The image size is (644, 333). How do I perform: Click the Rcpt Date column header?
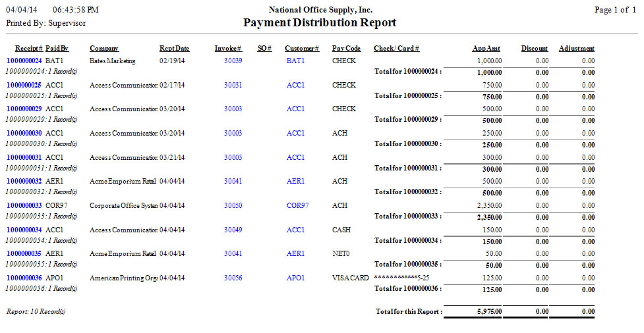pos(174,49)
